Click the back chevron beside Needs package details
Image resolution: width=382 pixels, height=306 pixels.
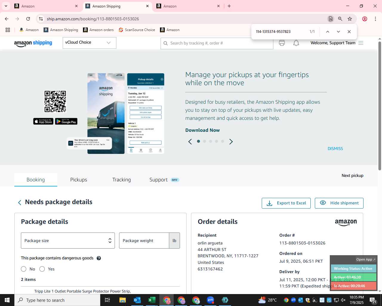(x=20, y=203)
